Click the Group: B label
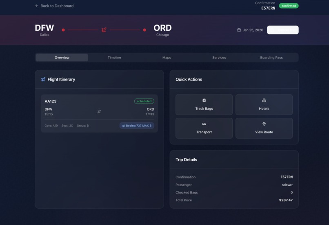The height and width of the screenshot is (225, 329). pyautogui.click(x=83, y=126)
